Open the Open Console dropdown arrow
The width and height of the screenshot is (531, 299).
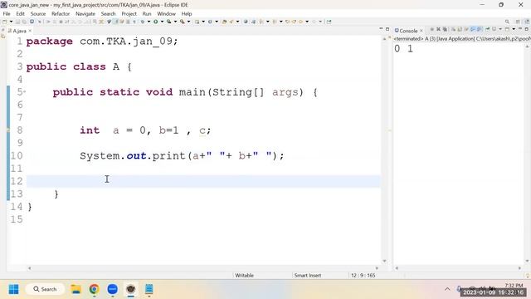[514, 30]
